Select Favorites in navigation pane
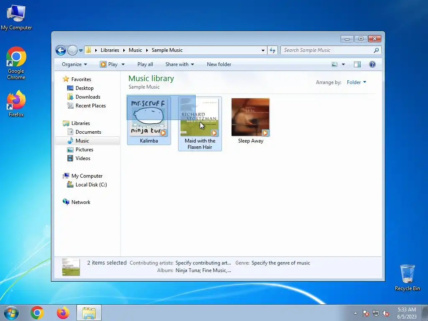This screenshot has height=321, width=428. click(x=81, y=79)
